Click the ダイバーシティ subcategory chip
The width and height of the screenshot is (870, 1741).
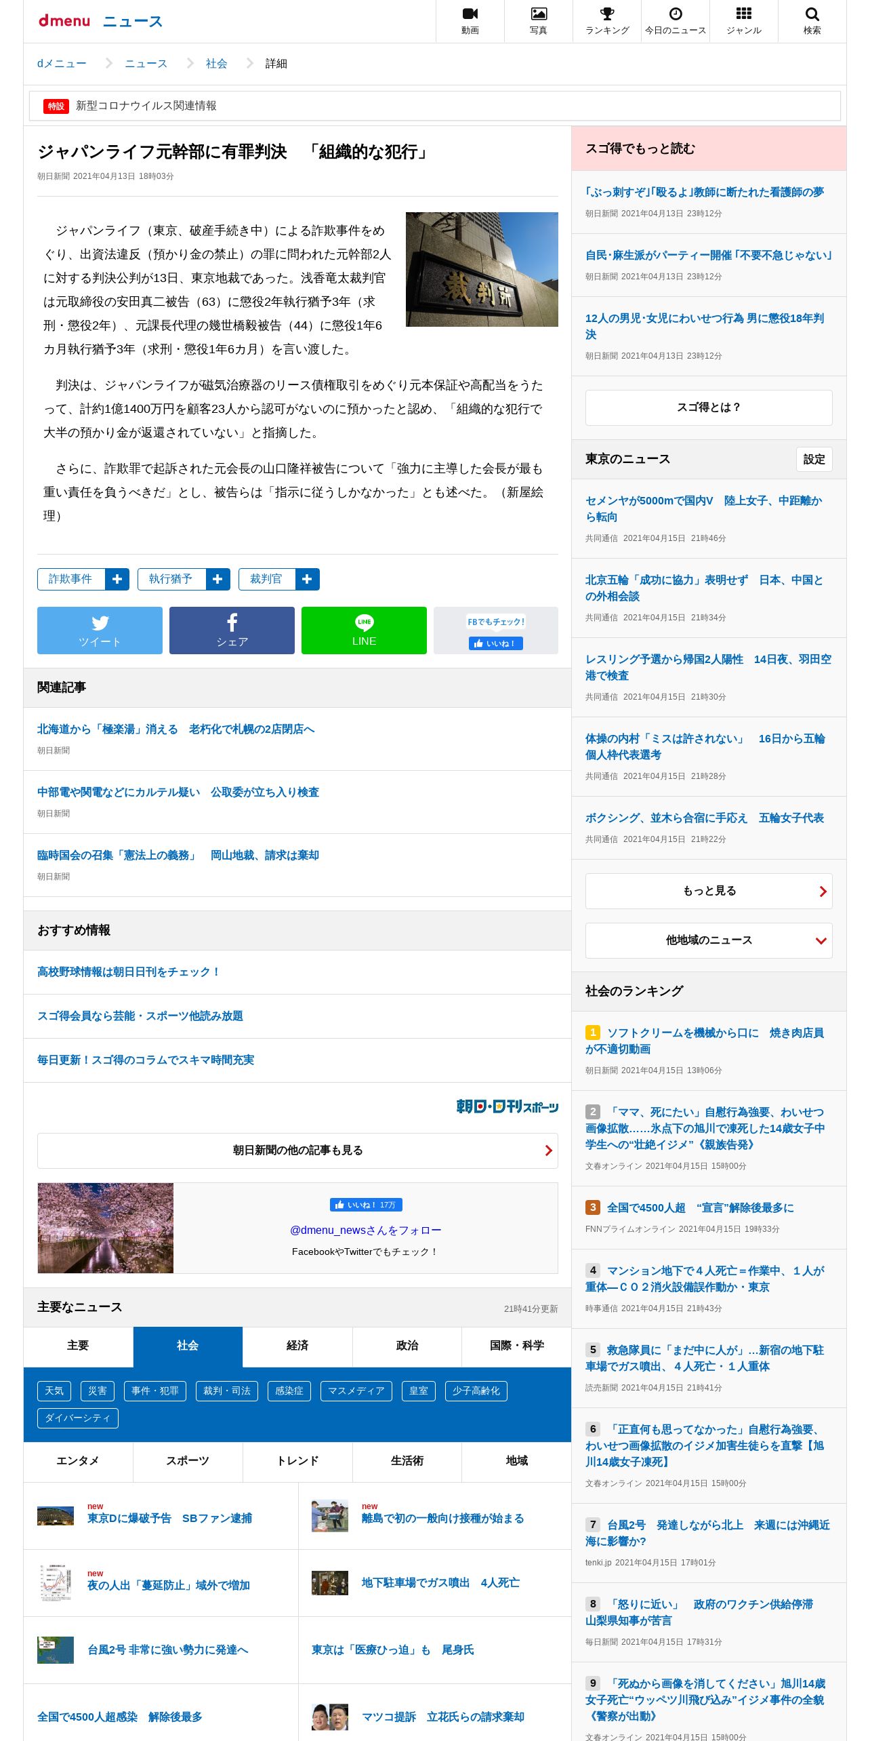pos(78,1418)
